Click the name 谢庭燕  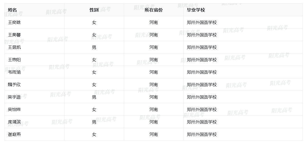(x=14, y=134)
